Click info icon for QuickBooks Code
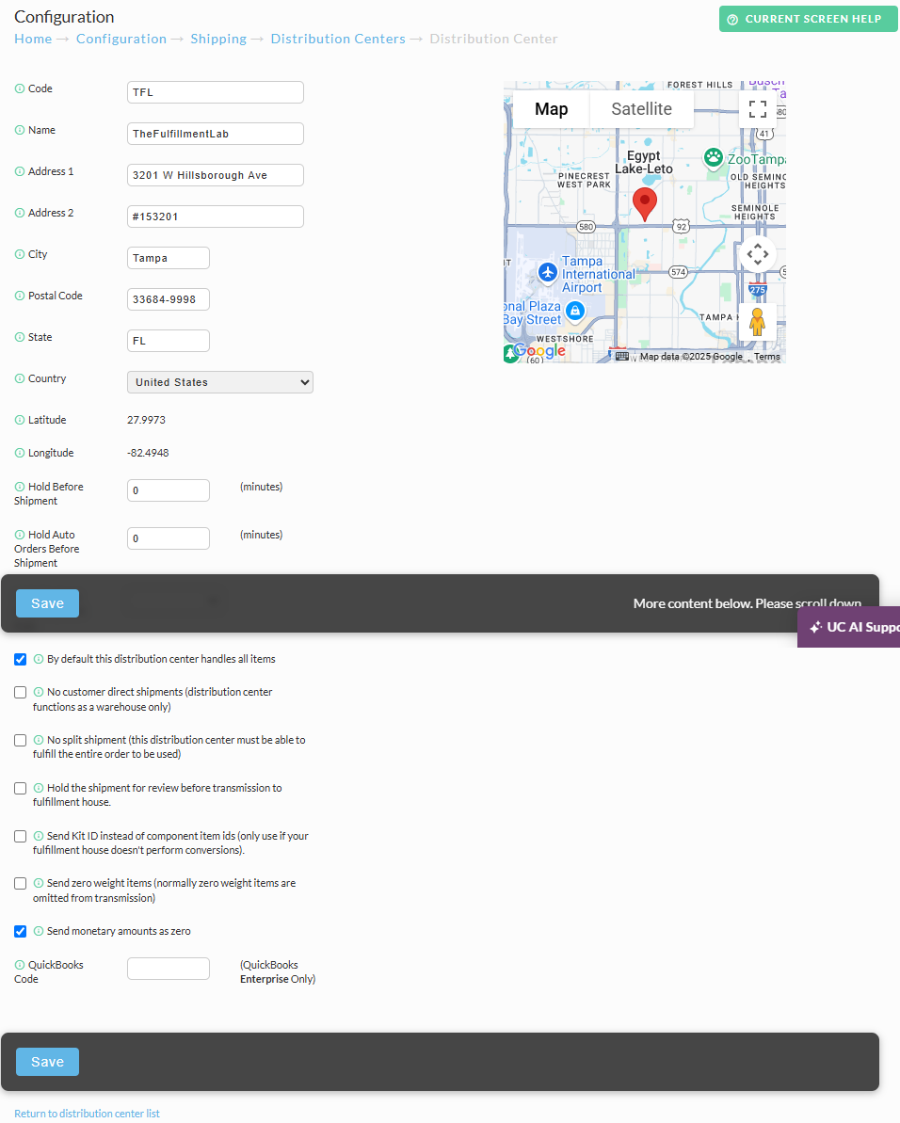Viewport: 900px width, 1123px height. tap(20, 966)
